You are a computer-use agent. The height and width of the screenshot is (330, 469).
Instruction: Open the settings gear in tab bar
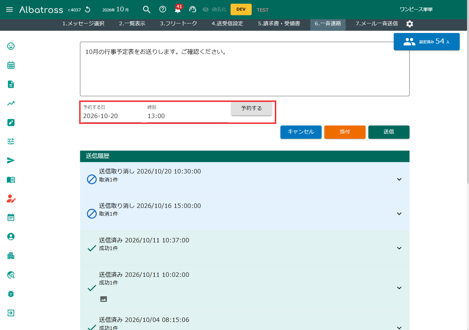[410, 24]
